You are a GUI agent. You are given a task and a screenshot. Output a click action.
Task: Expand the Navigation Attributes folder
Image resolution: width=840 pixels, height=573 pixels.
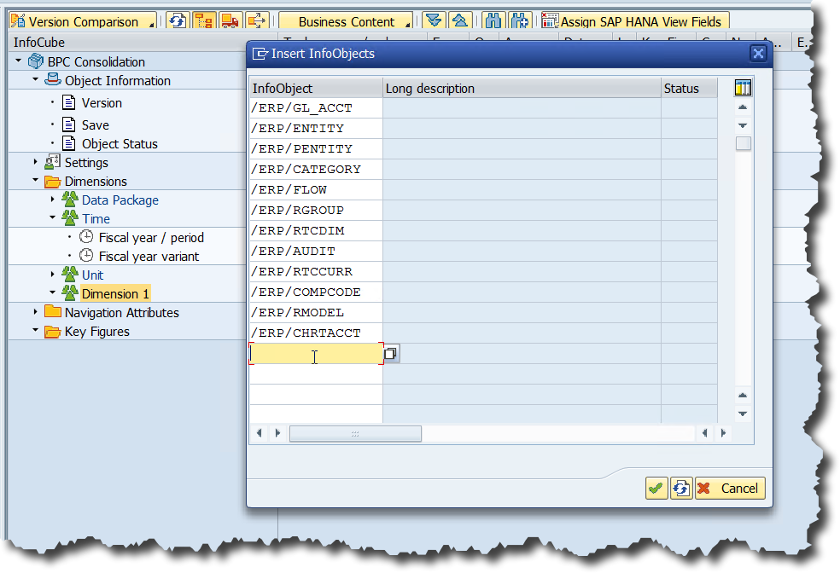point(36,312)
